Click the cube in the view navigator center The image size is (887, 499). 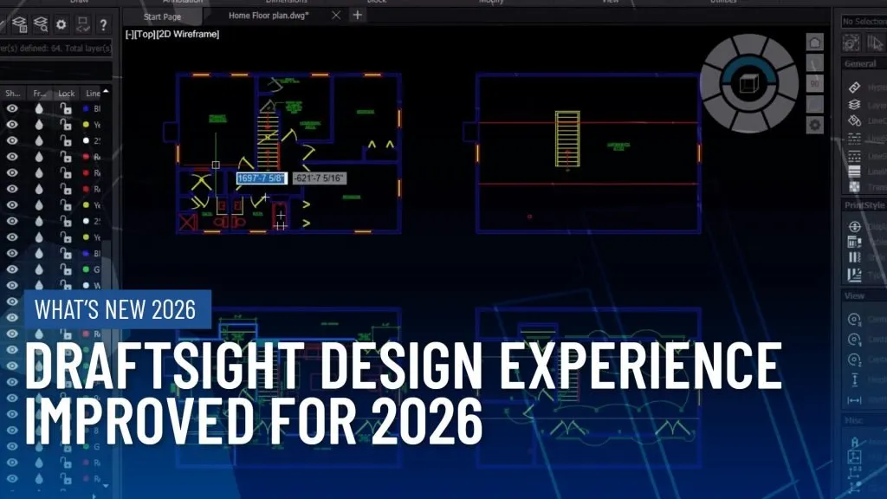pyautogui.click(x=748, y=84)
